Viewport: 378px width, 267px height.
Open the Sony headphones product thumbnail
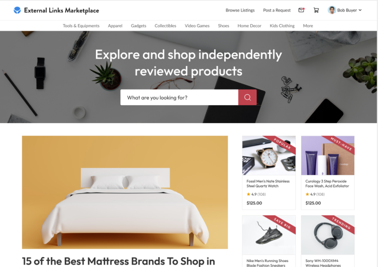pyautogui.click(x=328, y=235)
